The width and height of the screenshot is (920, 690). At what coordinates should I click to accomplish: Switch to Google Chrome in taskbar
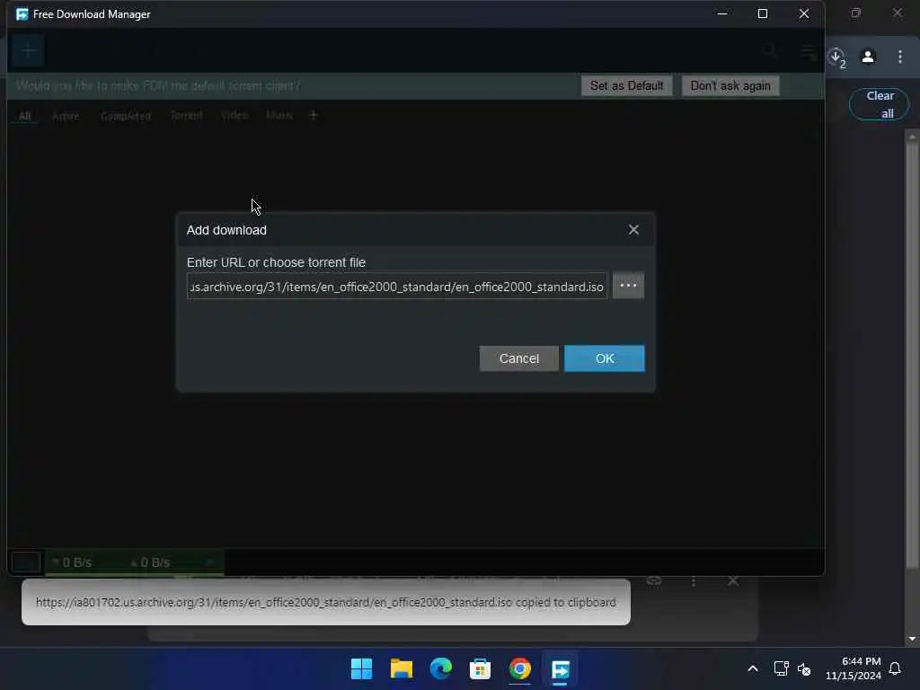coord(520,668)
